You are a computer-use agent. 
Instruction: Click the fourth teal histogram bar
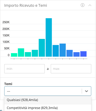35,53
